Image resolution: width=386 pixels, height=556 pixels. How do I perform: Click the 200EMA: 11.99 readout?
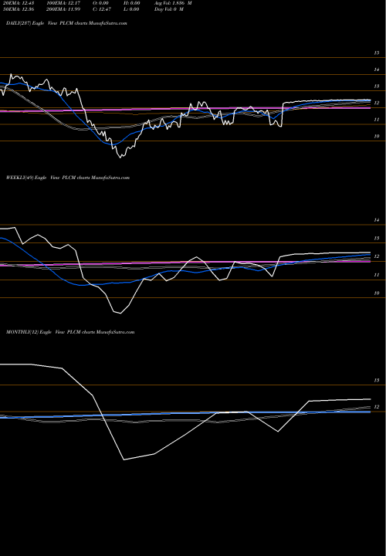pyautogui.click(x=65, y=9)
